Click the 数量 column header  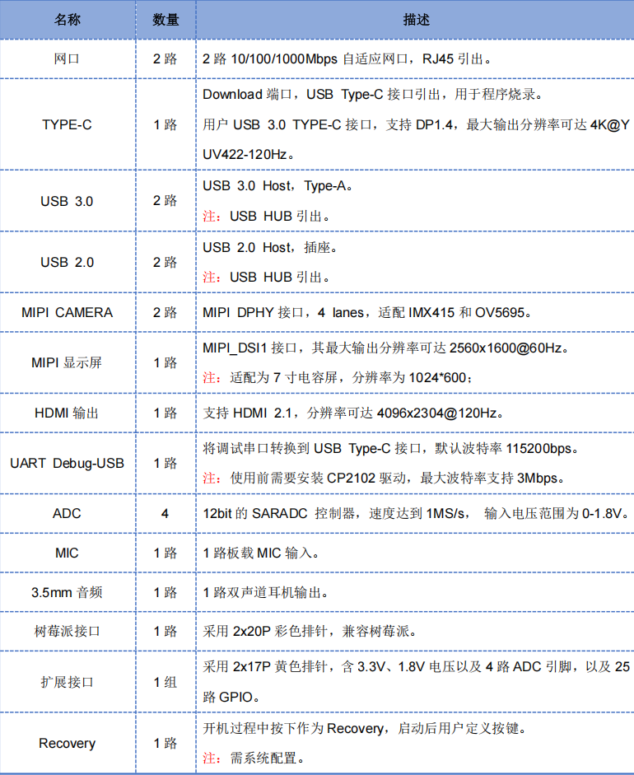tap(165, 20)
